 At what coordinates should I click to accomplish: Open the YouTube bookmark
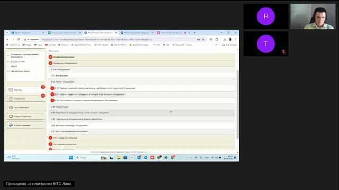tap(50, 45)
